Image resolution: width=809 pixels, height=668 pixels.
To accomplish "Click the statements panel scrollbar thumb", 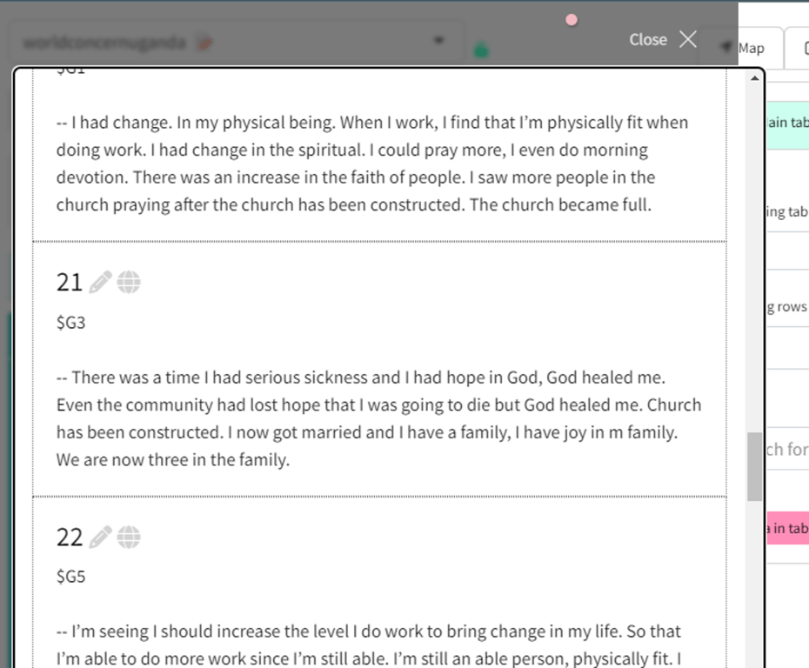I will (755, 466).
